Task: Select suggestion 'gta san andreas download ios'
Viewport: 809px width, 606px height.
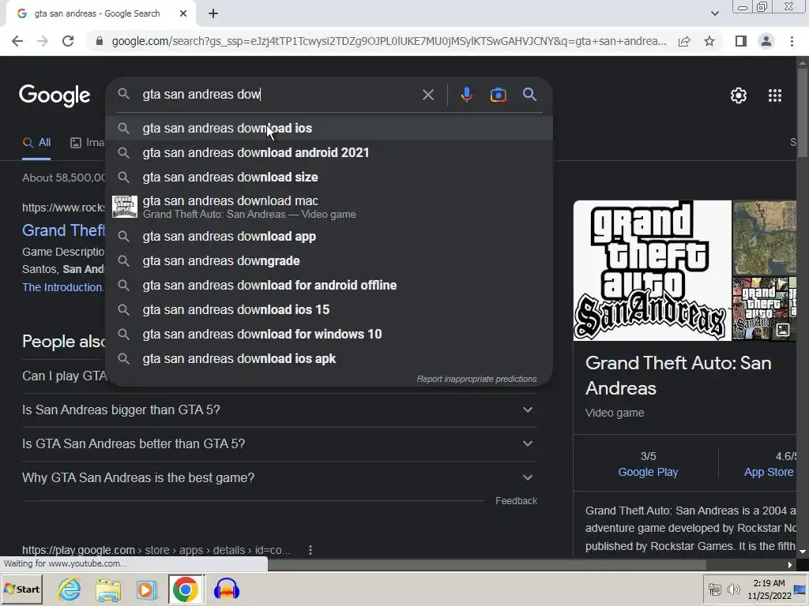Action: [329, 129]
